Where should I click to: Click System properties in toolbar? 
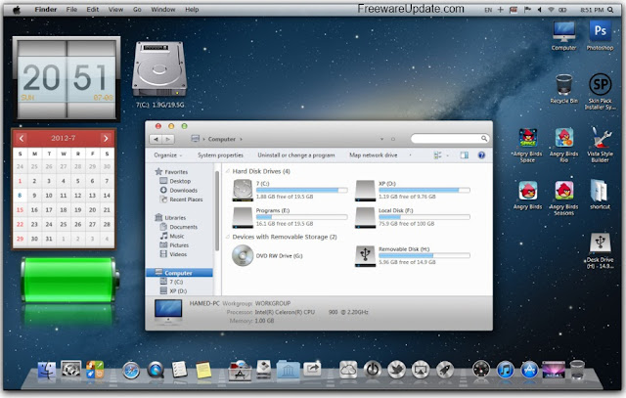[x=220, y=155]
